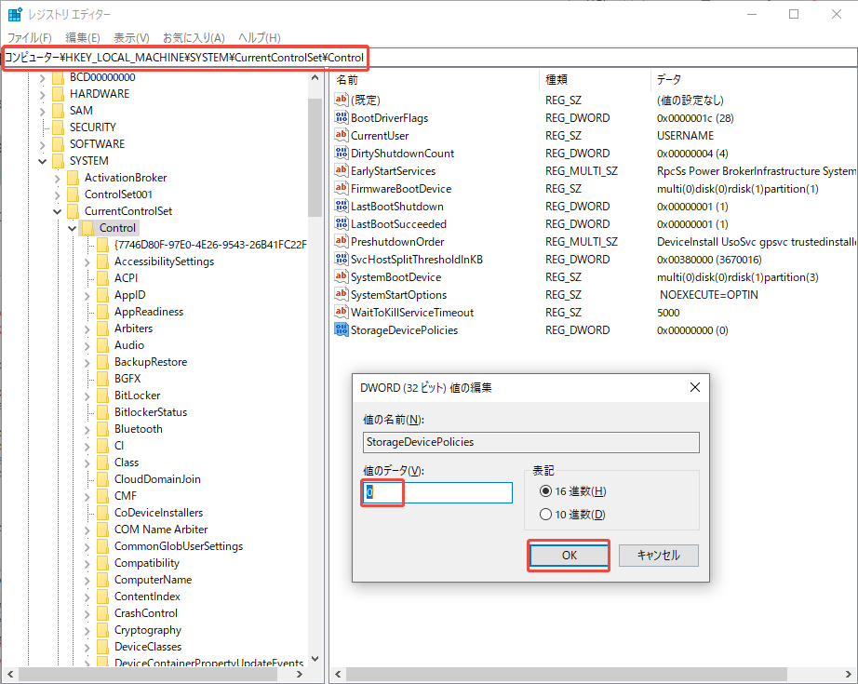Click the (既定) default value icon
Viewport: 858px width, 684px height.
342,101
